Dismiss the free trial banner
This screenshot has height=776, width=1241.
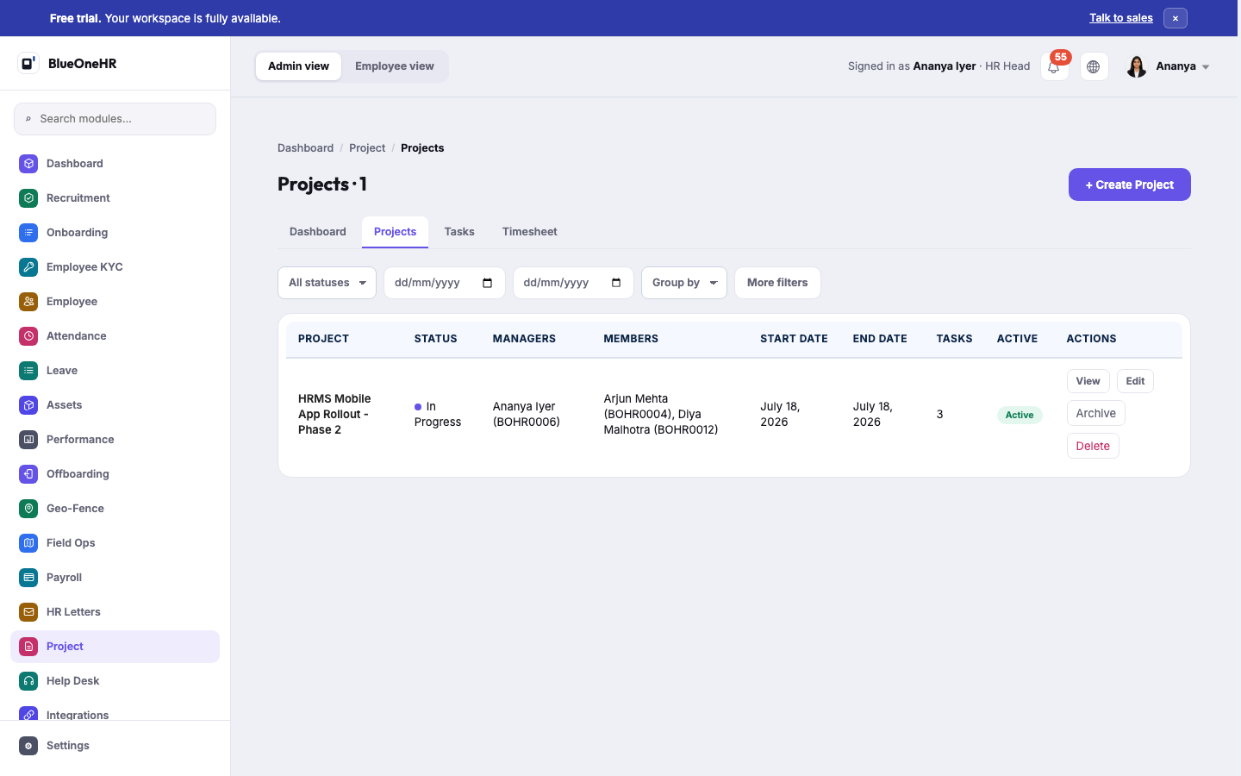click(1176, 18)
